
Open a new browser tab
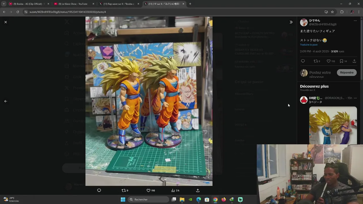pyautogui.click(x=190, y=4)
